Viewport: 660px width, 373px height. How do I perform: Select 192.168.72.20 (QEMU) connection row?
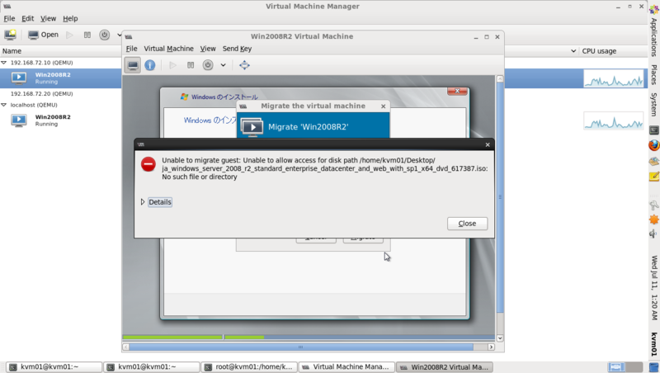tap(61, 93)
